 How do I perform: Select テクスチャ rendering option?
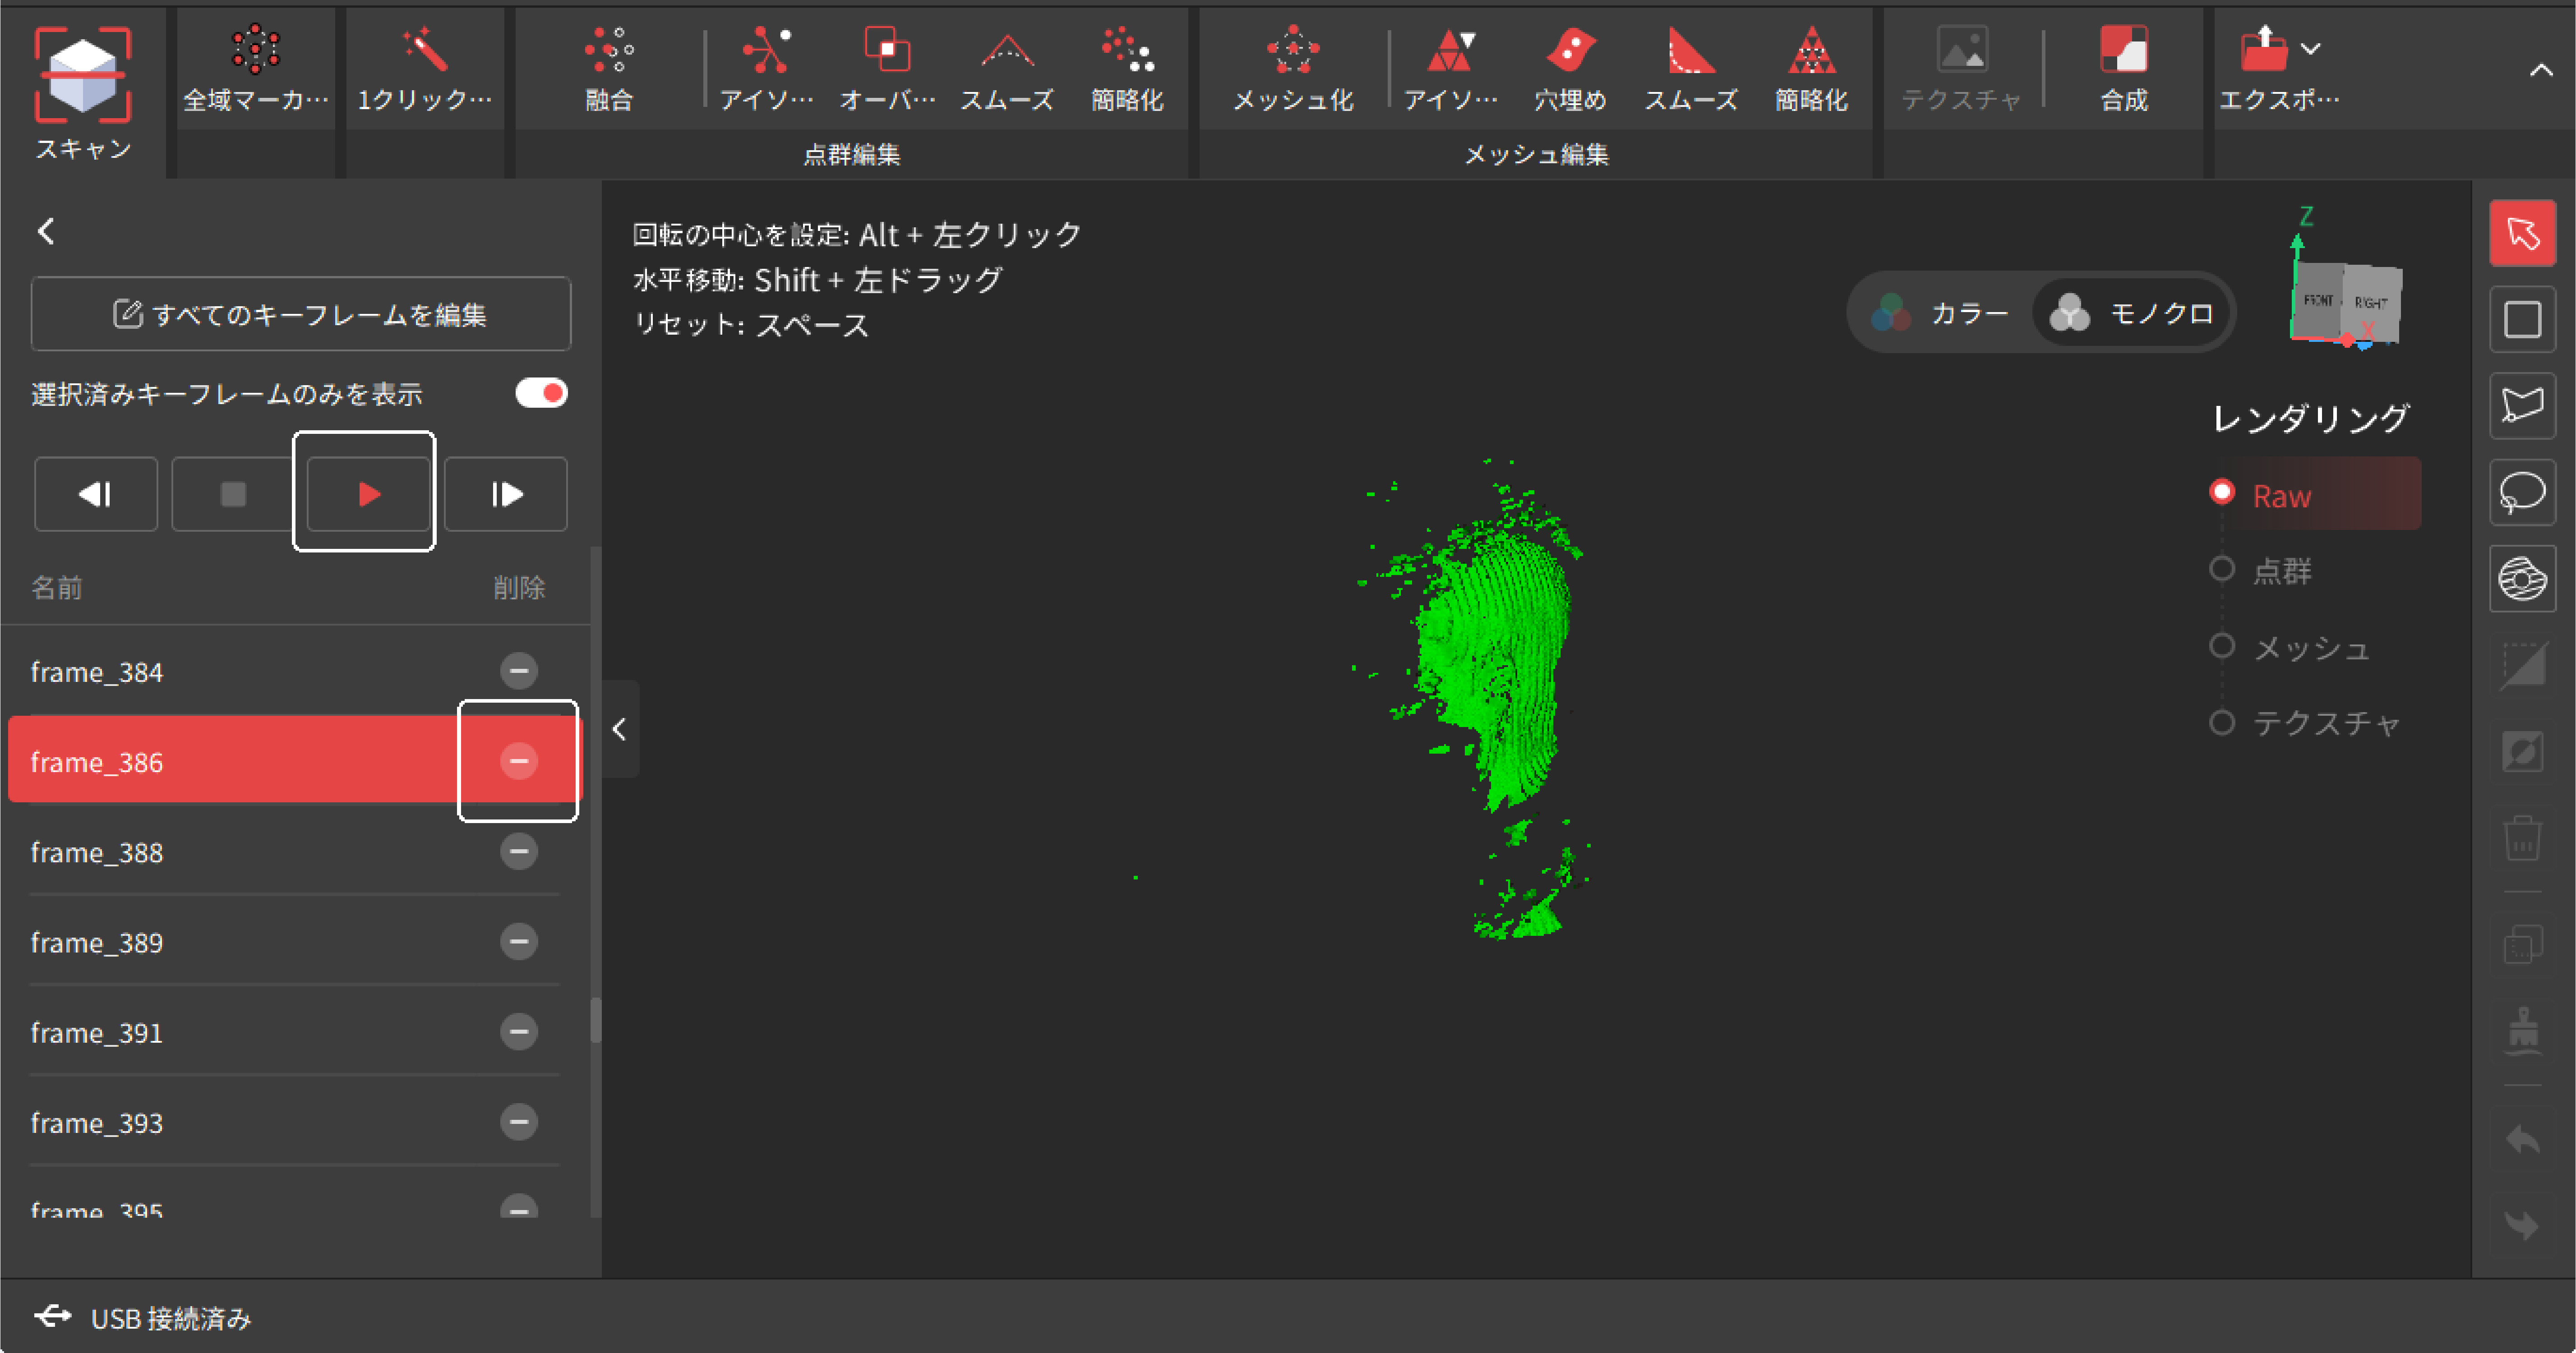(x=2304, y=722)
